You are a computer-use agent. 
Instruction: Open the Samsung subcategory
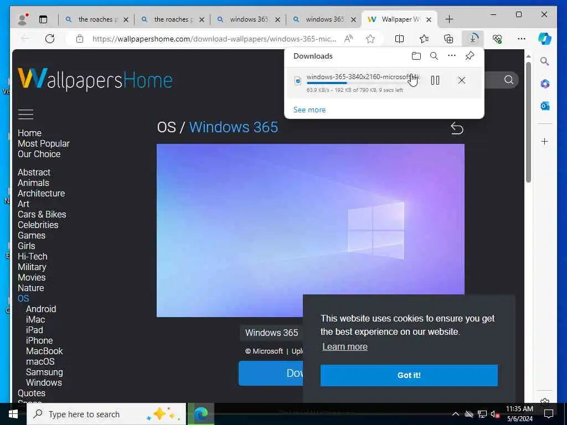(x=44, y=372)
